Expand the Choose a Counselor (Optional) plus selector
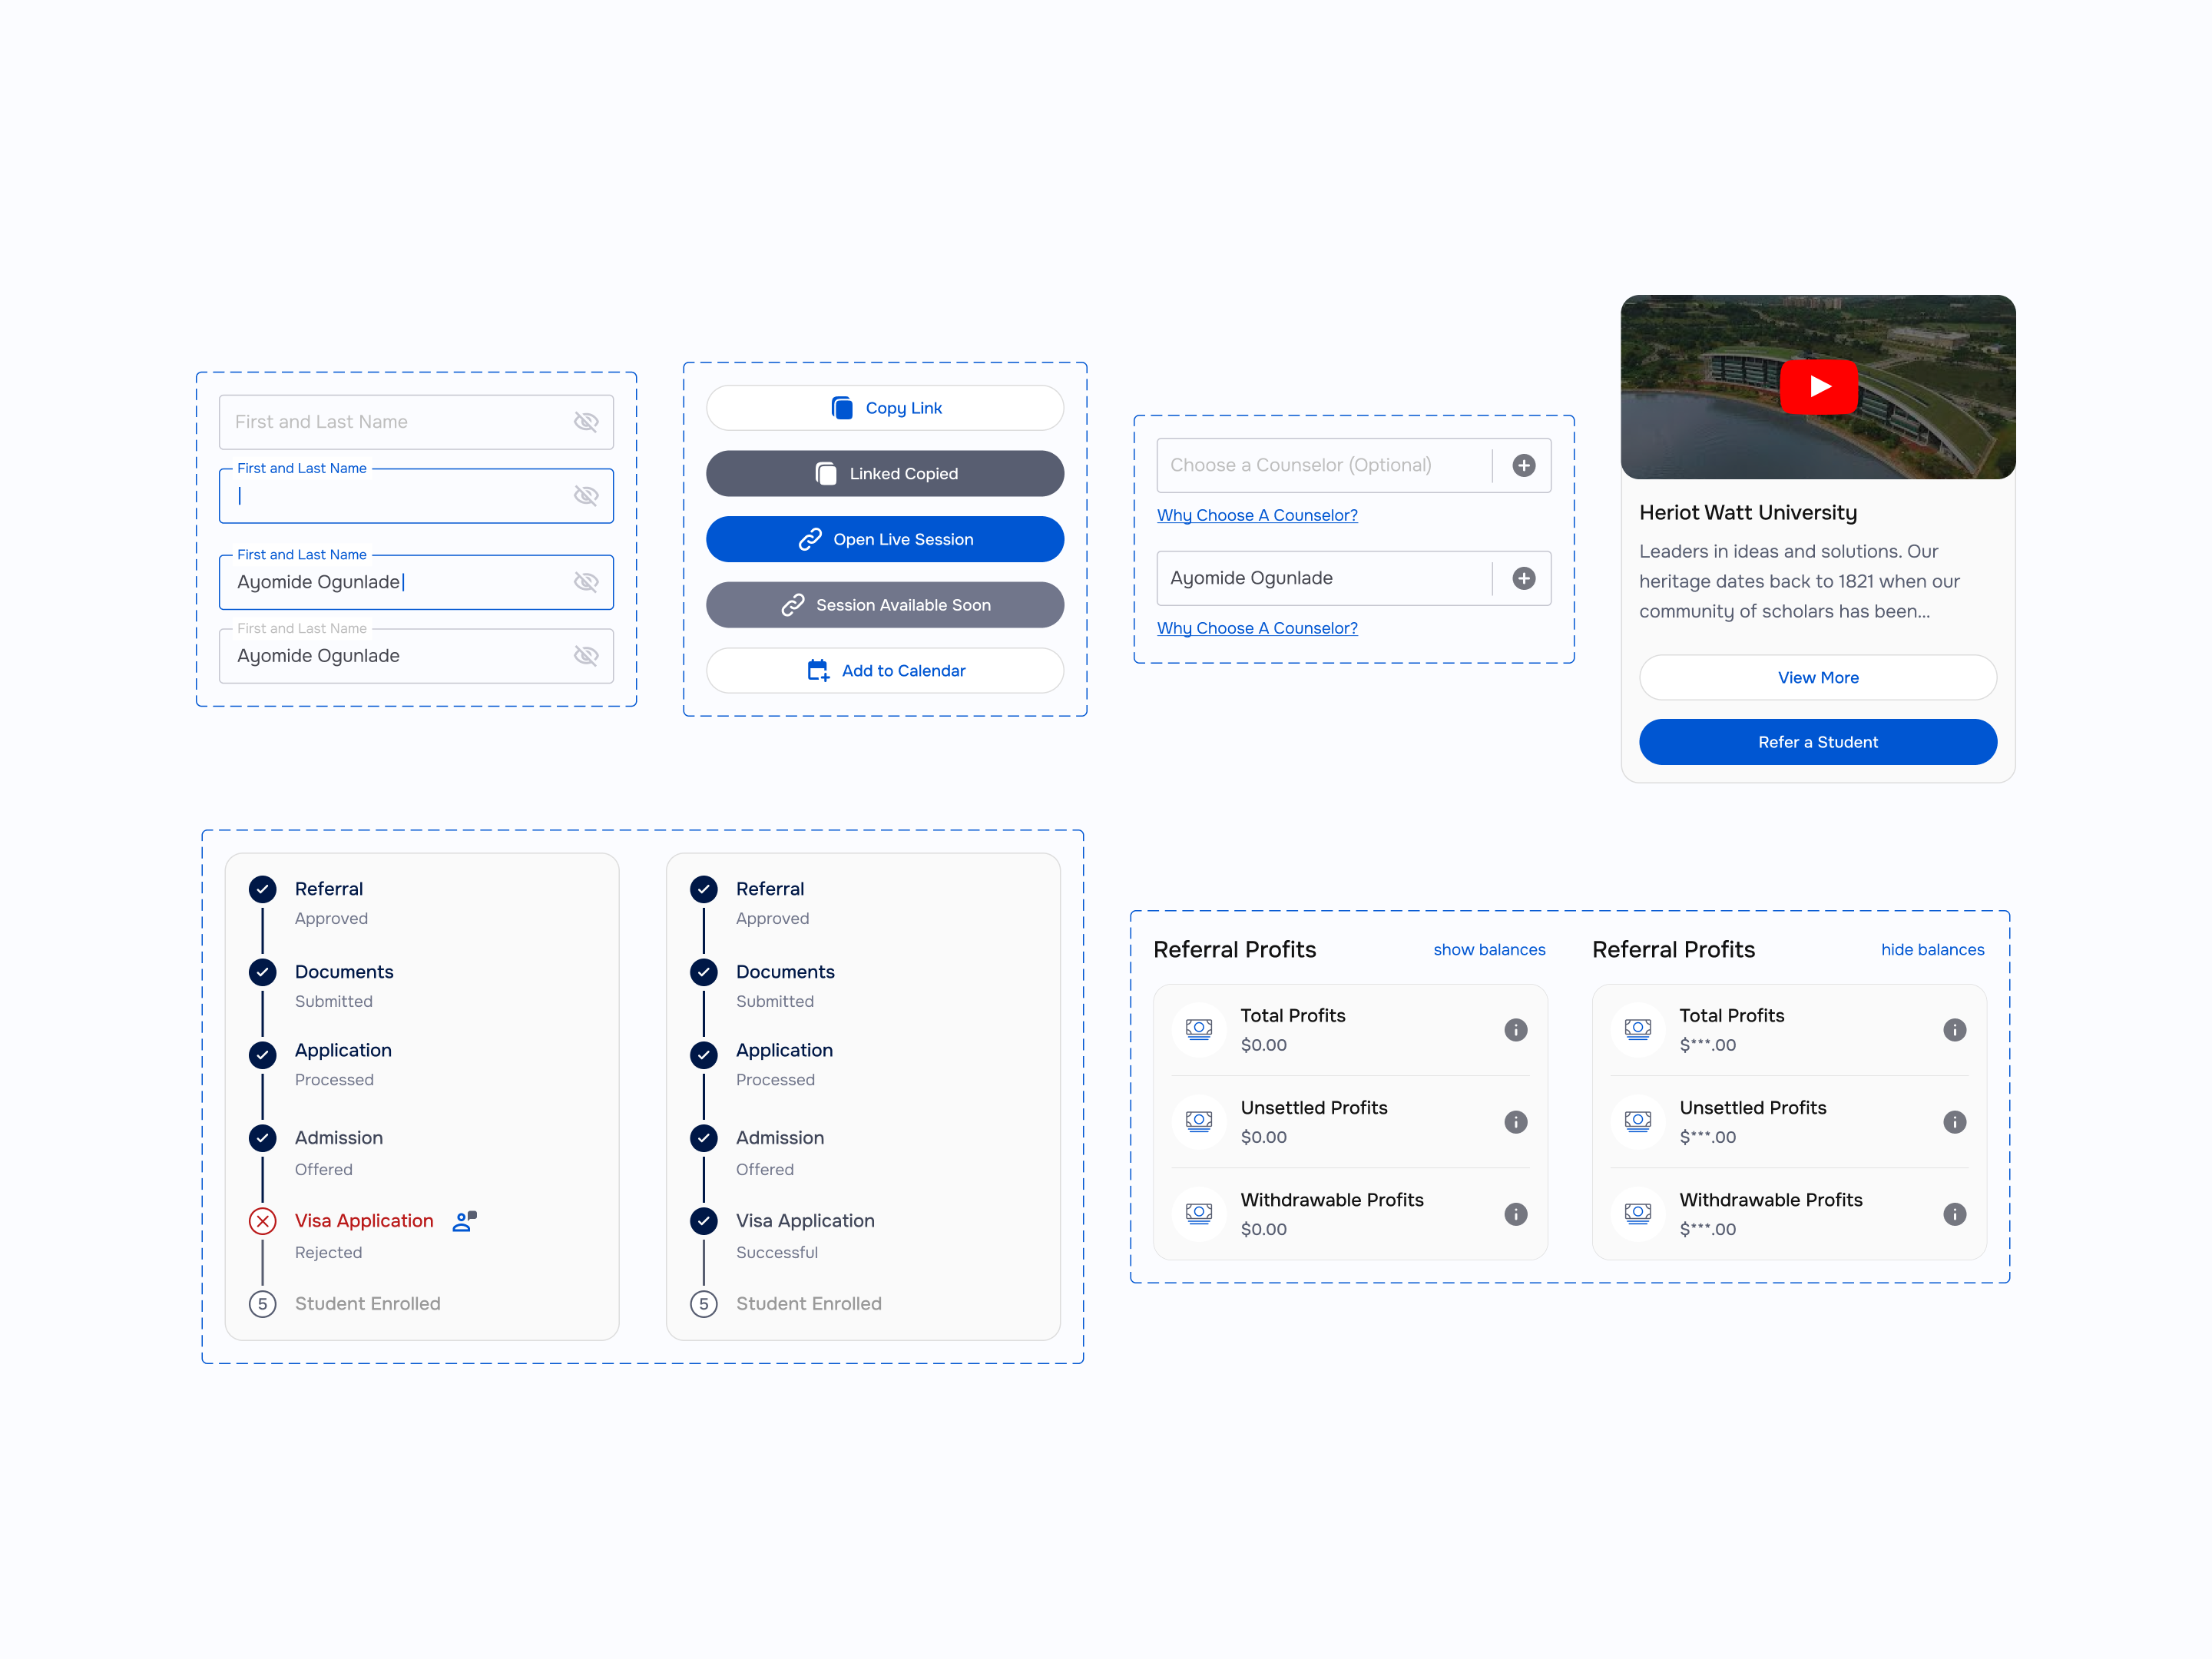This screenshot has width=2212, height=1659. [1523, 465]
